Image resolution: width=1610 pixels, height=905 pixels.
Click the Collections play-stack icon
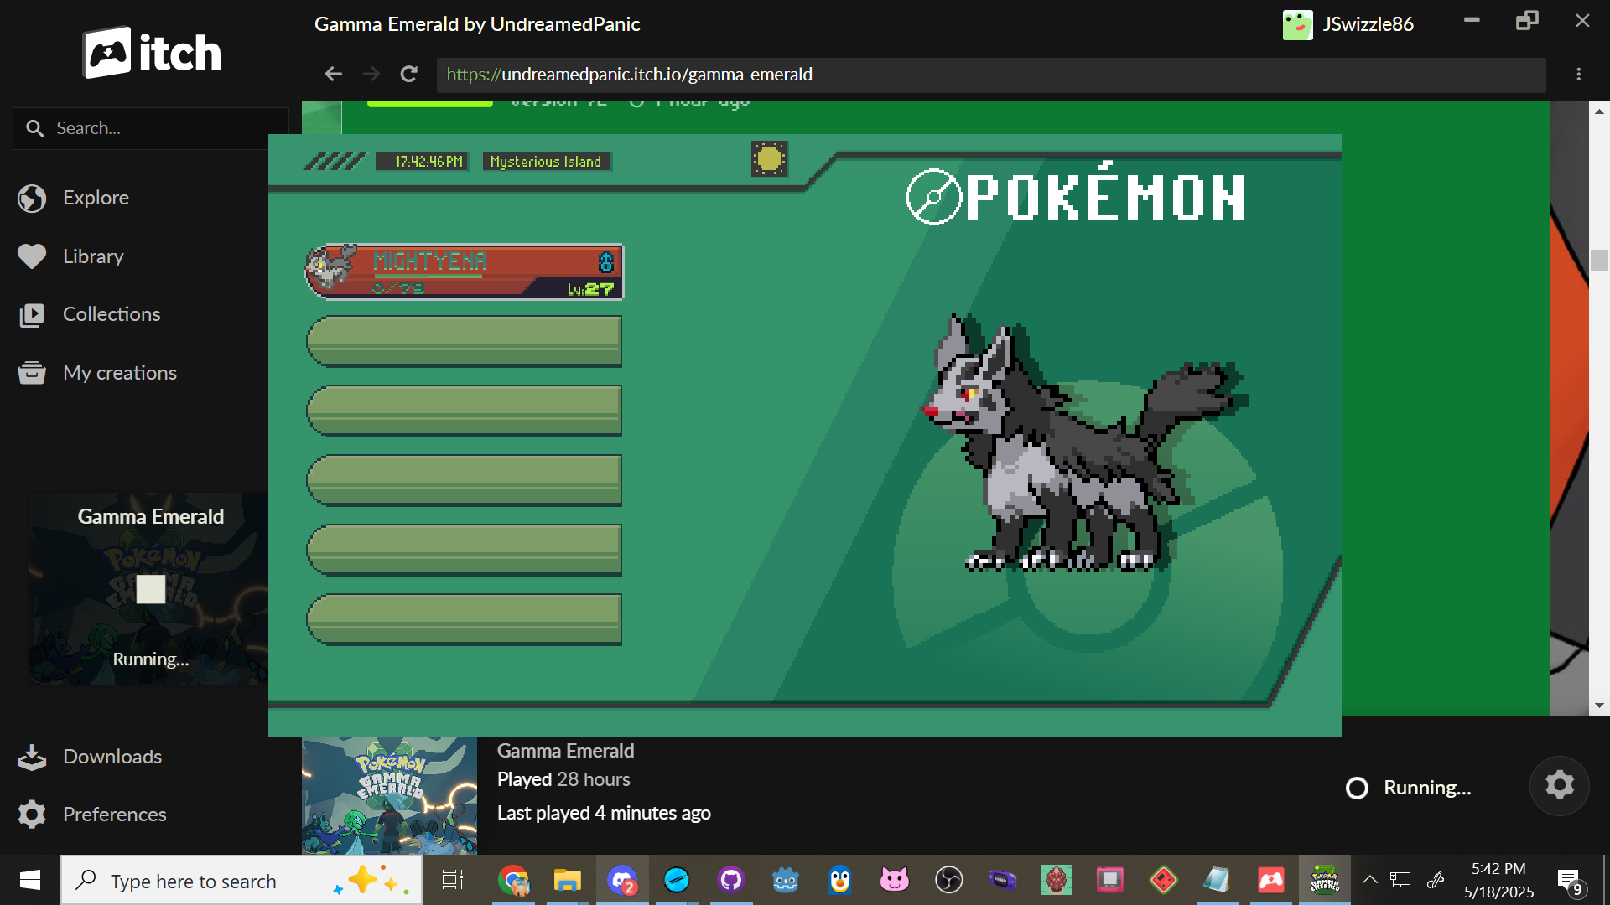tap(32, 315)
